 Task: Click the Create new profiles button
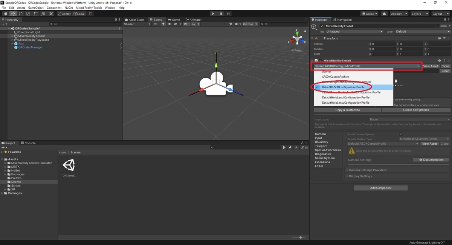pos(416,110)
